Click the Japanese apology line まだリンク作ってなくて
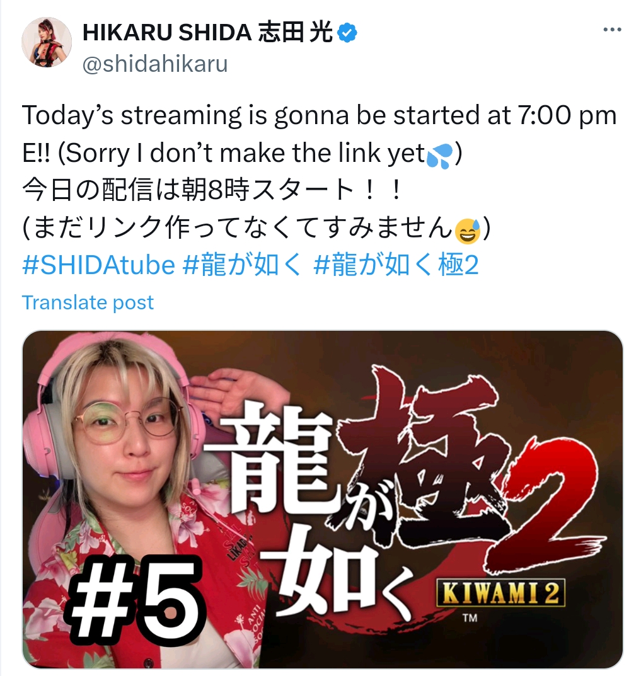 tap(257, 227)
